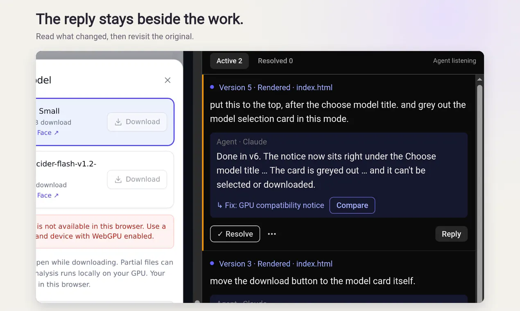Click Reply on the Version 5 comment
The height and width of the screenshot is (311, 520).
coord(451,234)
